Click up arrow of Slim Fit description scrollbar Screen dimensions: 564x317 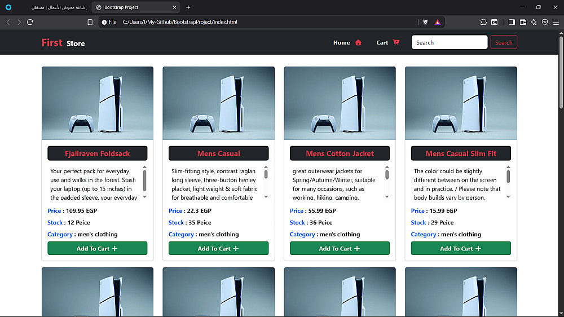(x=508, y=167)
